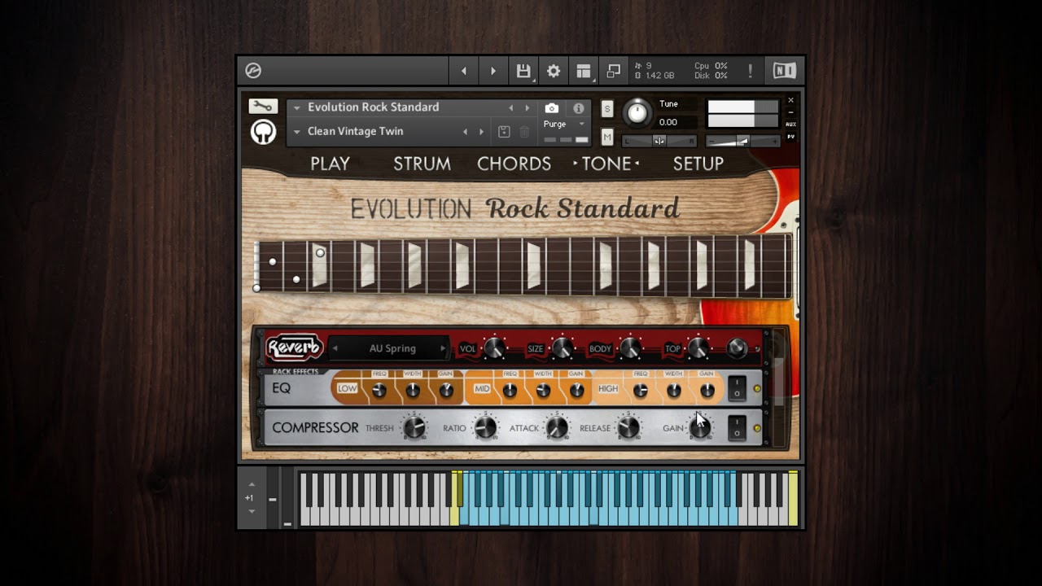This screenshot has height=586, width=1042.
Task: Toggle minimized view icon
Action: [614, 71]
